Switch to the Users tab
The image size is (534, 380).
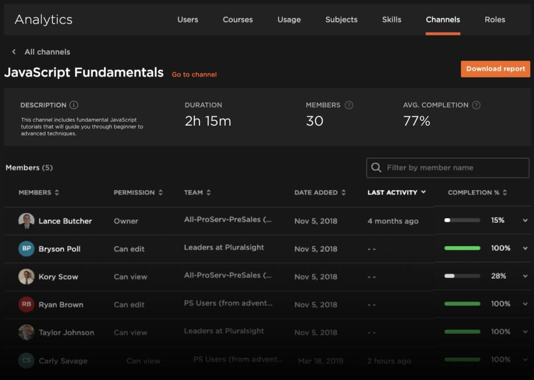[x=188, y=20]
